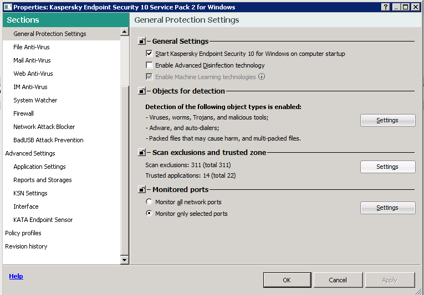
Task: Click the sidebar scrollbar down arrow
Action: coord(124,260)
